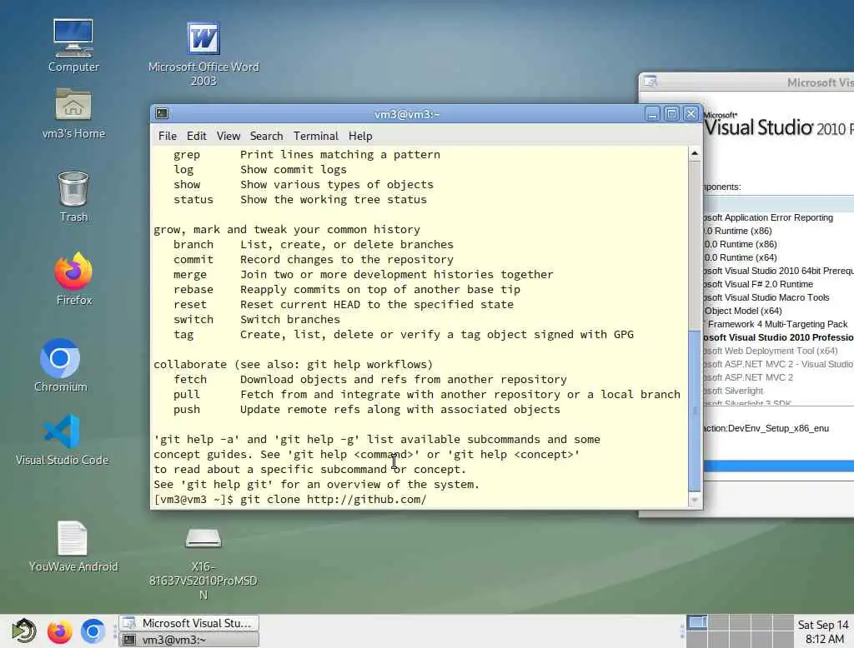Launch Chromium from the taskbar panel
This screenshot has width=854, height=648.
(93, 631)
